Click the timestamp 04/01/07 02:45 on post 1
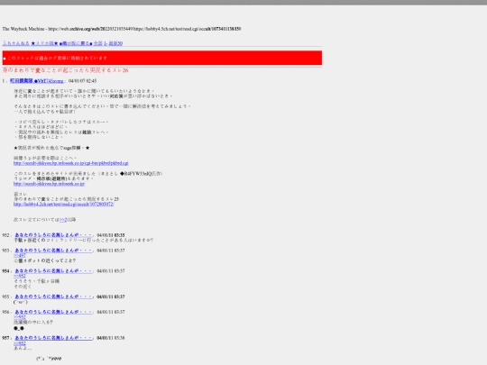Image resolution: width=487 pixels, height=365 pixels. [x=83, y=81]
